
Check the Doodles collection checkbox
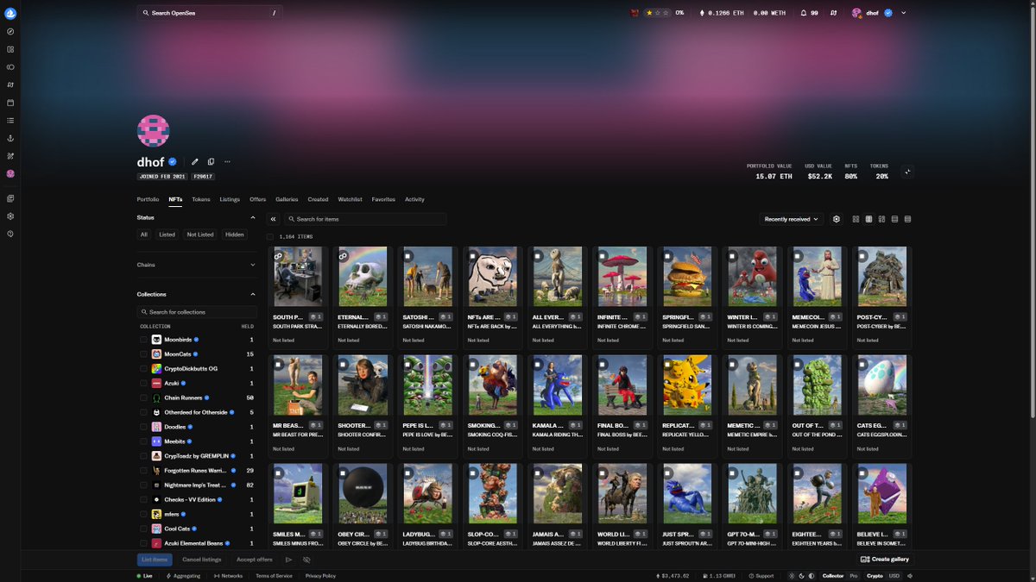144,427
